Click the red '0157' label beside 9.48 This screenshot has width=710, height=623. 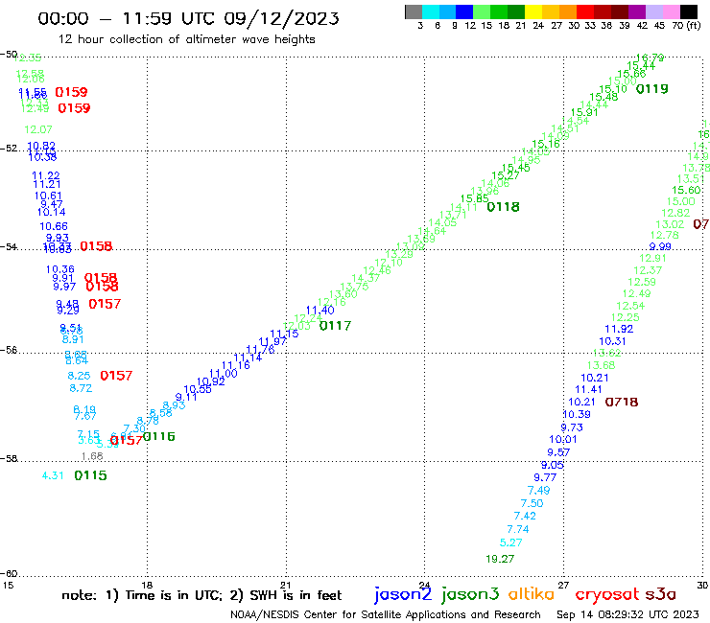105,304
